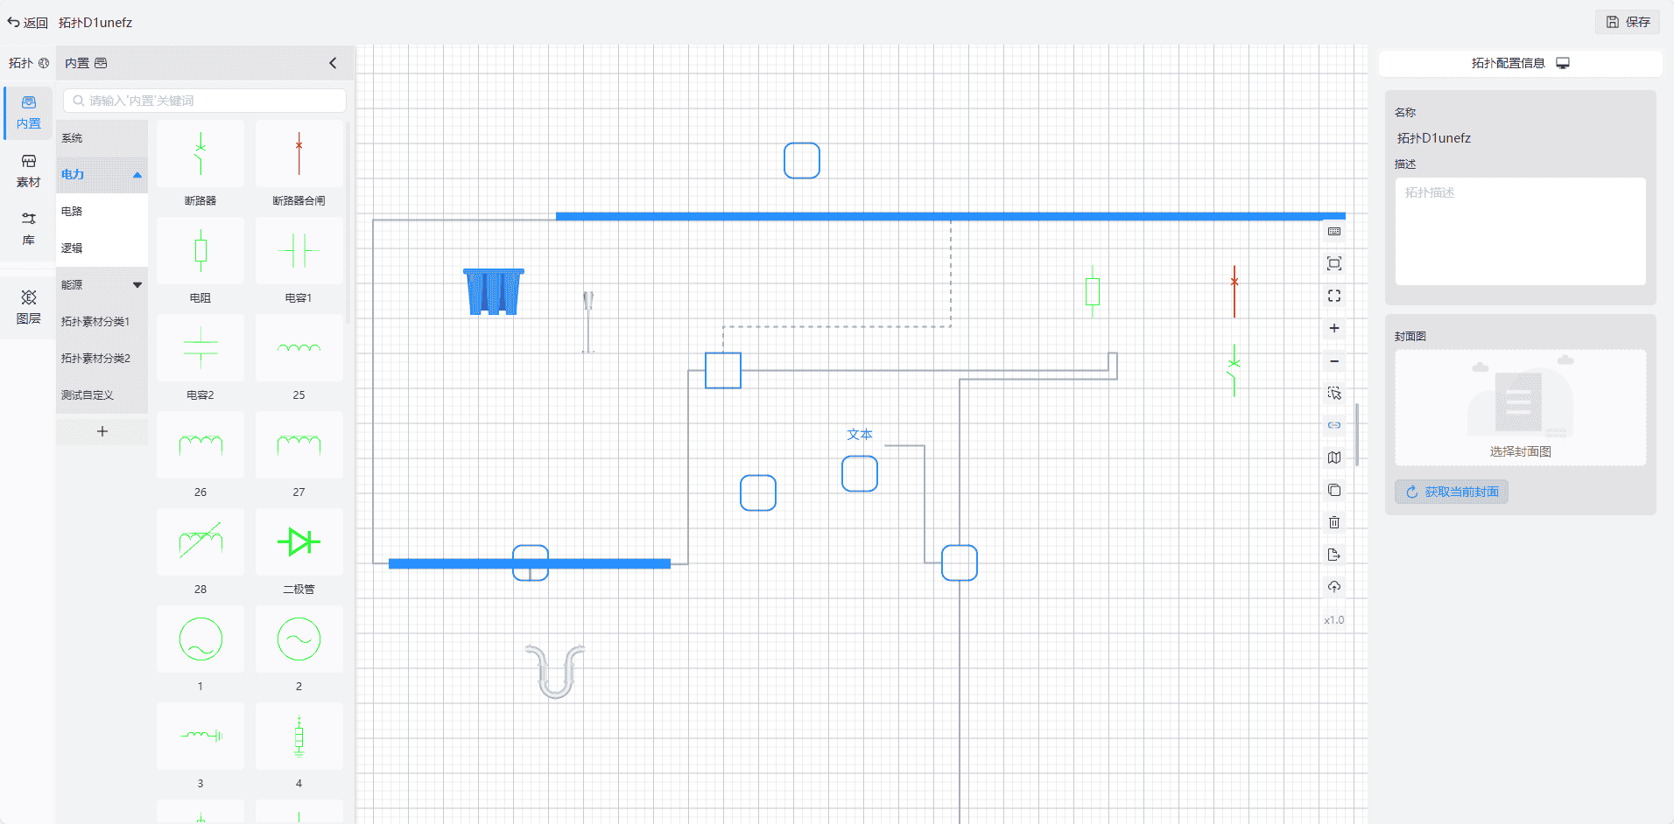This screenshot has width=1674, height=824.
Task: Open the minimap map icon
Action: tap(1333, 457)
